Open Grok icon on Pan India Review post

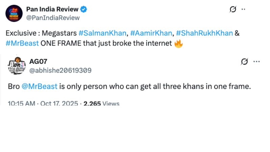[x=233, y=9]
